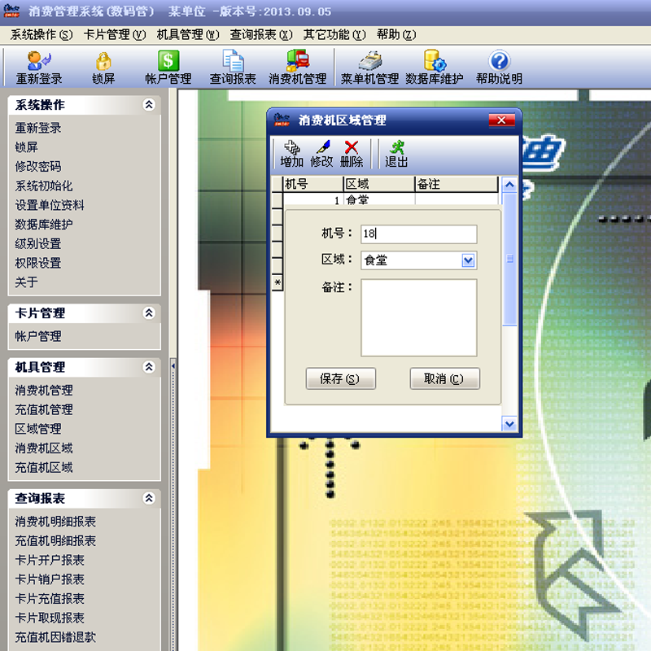This screenshot has width=651, height=651.
Task: Open the 查询报表 toolbar icon
Action: click(233, 62)
